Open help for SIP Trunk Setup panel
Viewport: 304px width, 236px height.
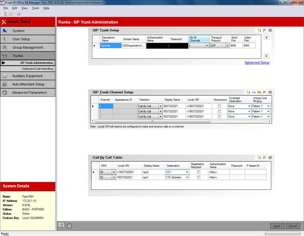[270, 30]
